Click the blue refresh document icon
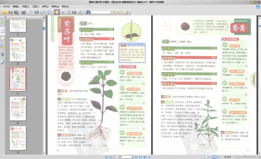The image size is (261, 159). 50,12
